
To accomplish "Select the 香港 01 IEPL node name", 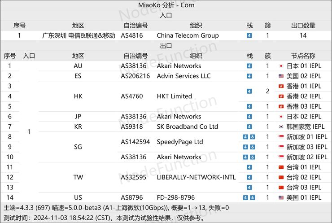I will coord(304,86).
